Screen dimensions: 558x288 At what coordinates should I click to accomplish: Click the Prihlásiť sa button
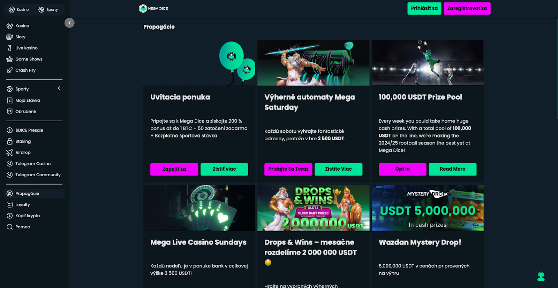click(424, 8)
